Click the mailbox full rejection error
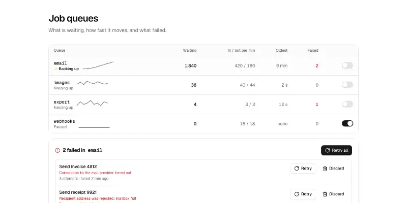407x203 pixels. coord(98,198)
